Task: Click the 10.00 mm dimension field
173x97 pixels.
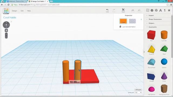Action: coord(75,82)
